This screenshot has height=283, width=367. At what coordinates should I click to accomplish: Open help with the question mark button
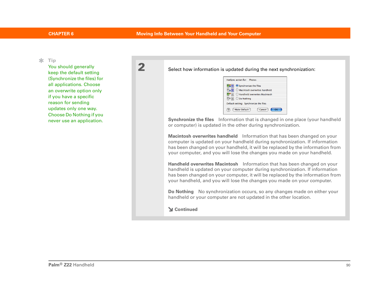click(229, 109)
